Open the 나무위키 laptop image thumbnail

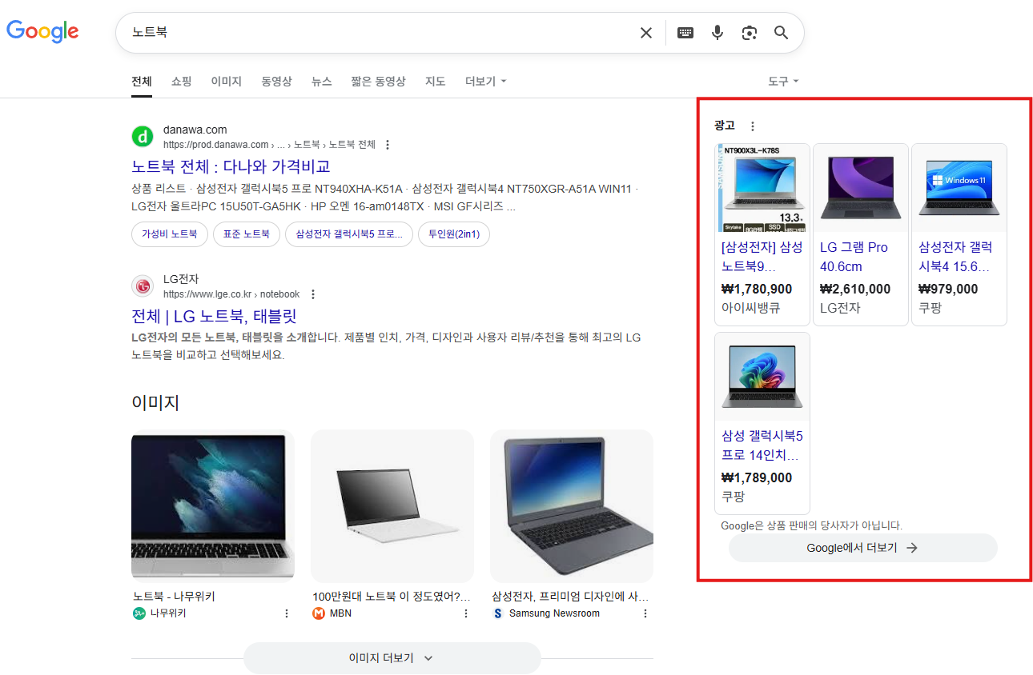pyautogui.click(x=213, y=506)
